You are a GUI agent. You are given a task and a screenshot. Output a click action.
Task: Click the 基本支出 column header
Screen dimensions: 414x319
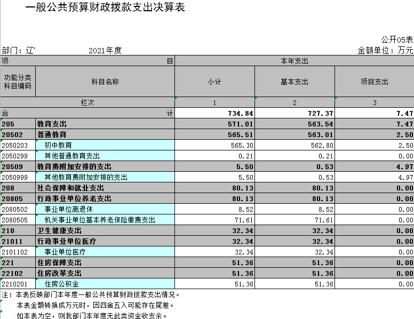point(294,81)
